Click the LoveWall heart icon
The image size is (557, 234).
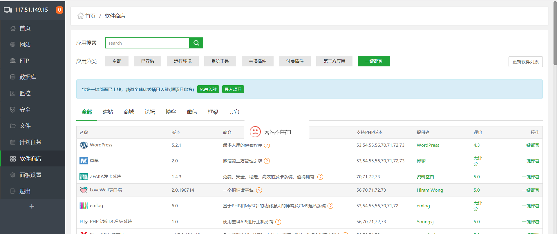[84, 190]
